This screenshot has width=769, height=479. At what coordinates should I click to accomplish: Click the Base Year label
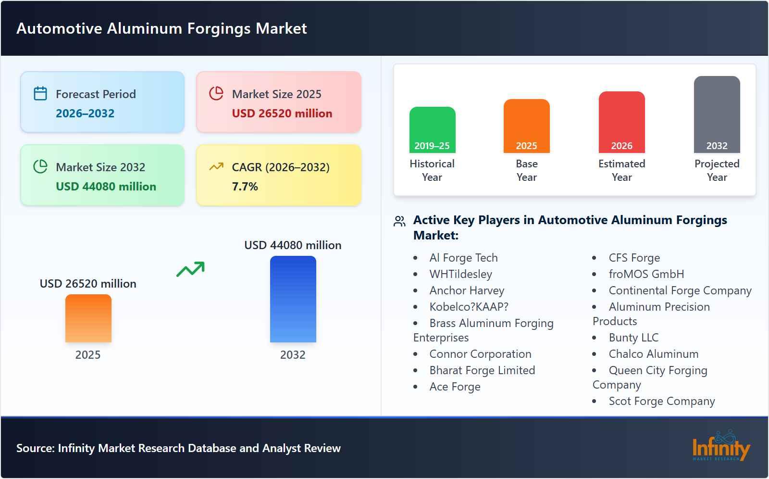526,170
